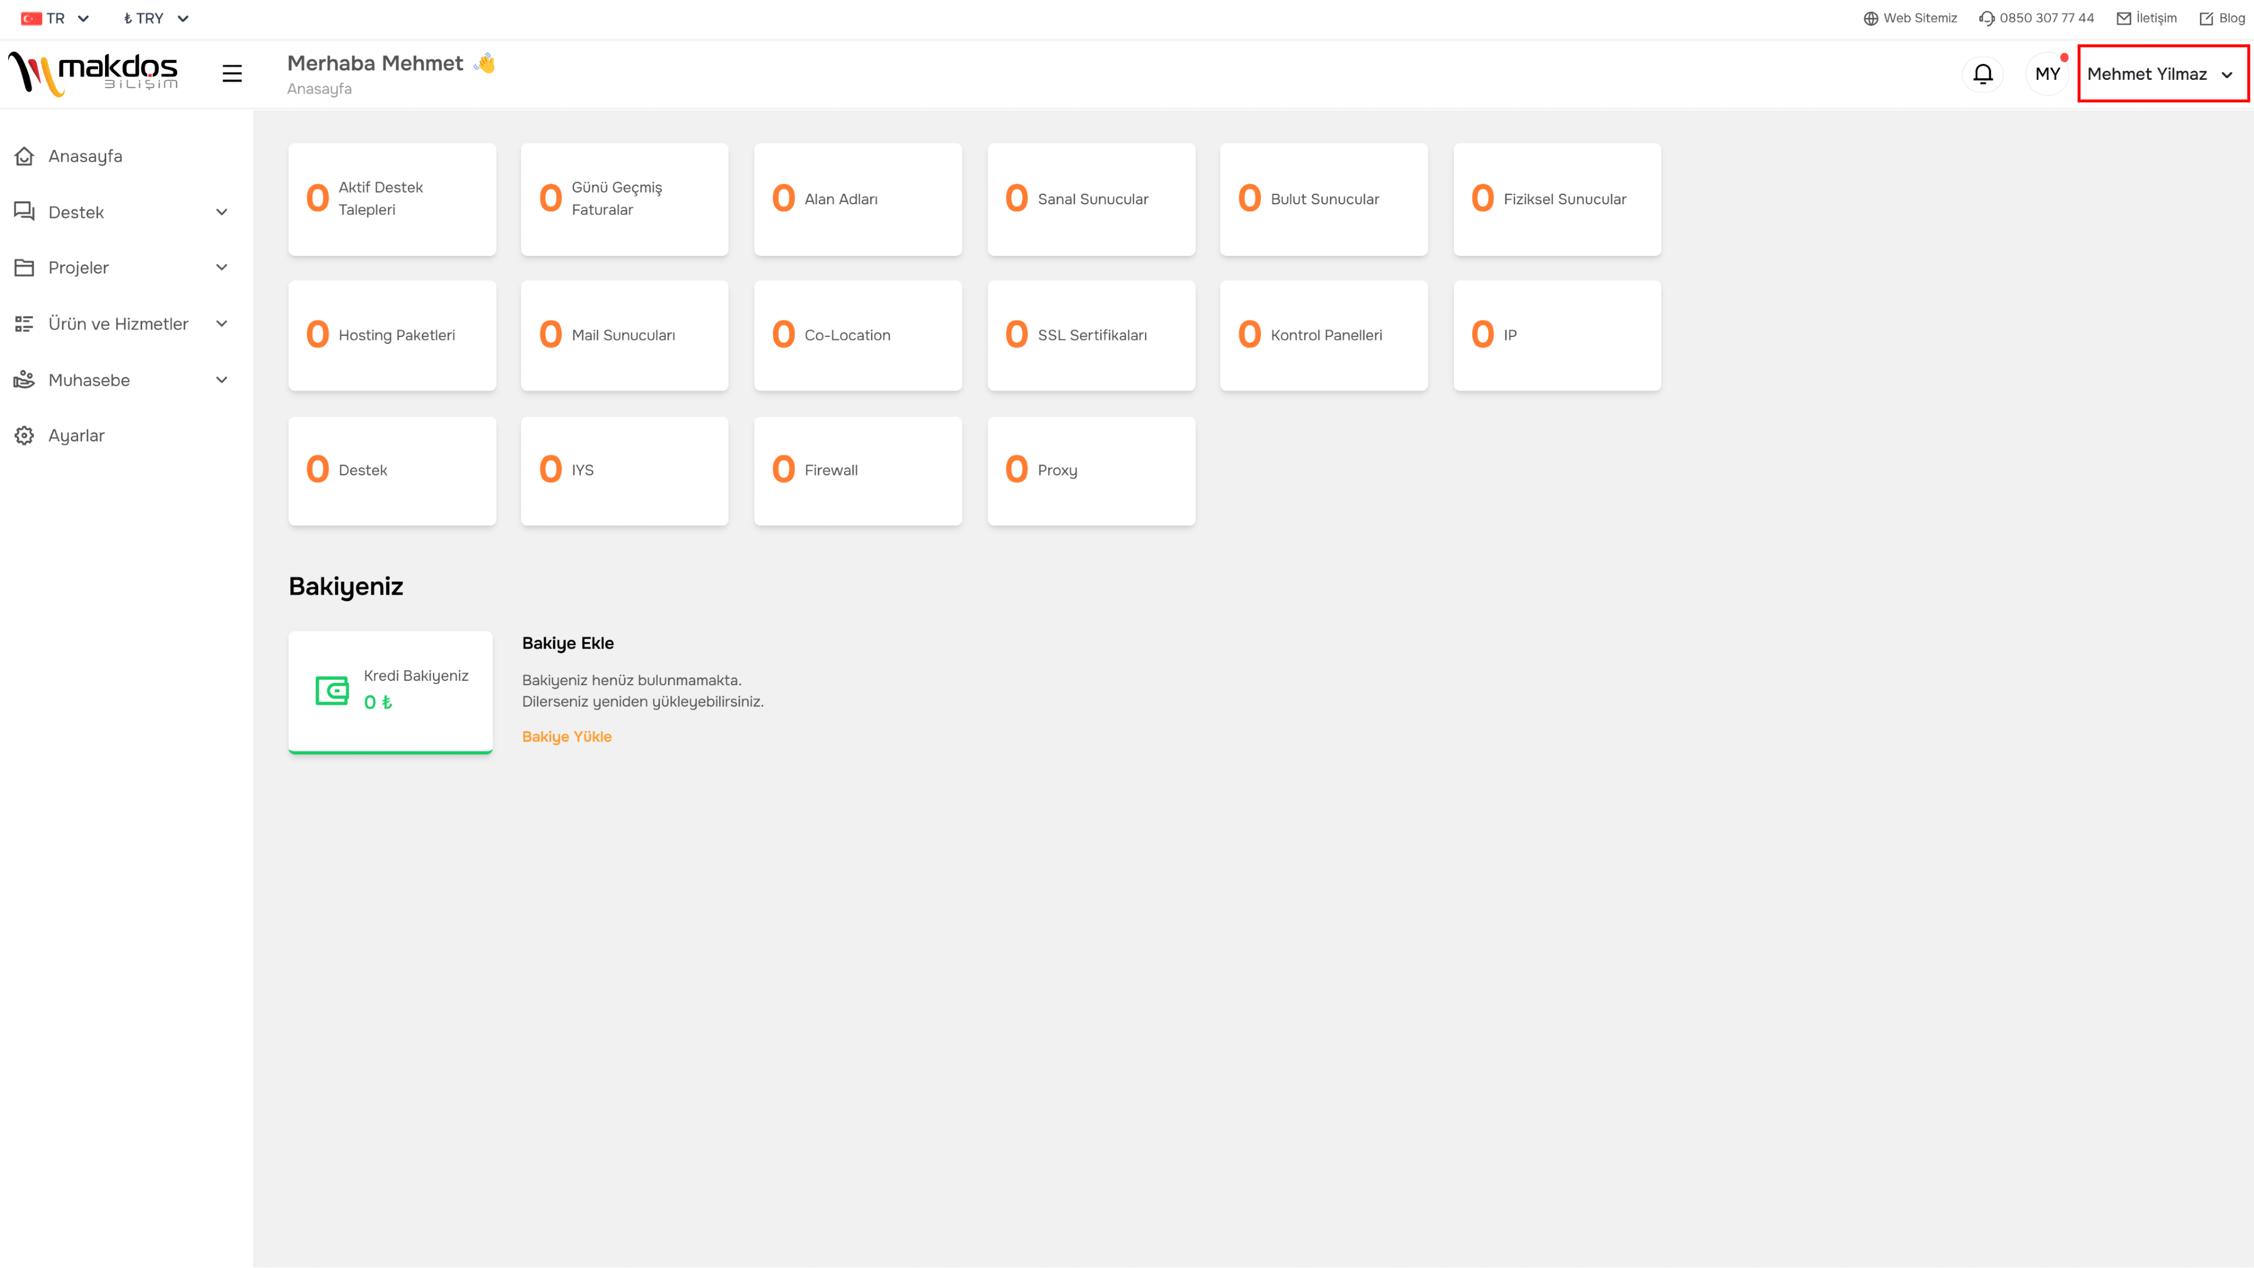Screen dimensions: 2254x1268
Task: Click the support phone number headset icon
Action: click(1986, 18)
